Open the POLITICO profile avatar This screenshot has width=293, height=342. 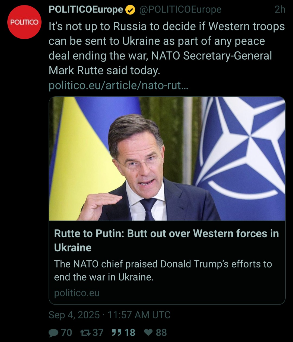[x=24, y=22]
